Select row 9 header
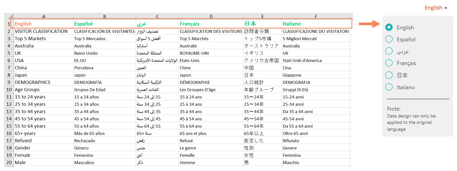The image size is (457, 171). [9, 82]
